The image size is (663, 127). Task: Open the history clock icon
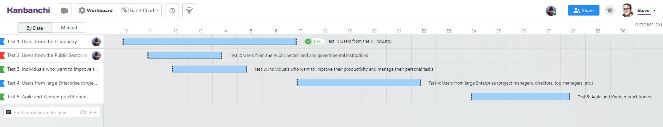(x=172, y=10)
